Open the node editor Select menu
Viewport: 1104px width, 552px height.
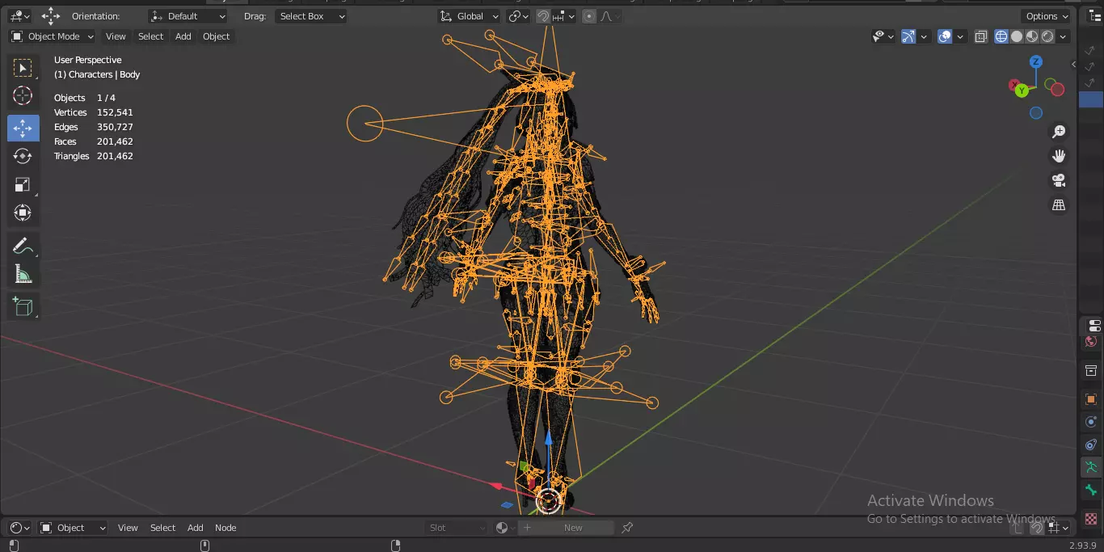point(162,528)
